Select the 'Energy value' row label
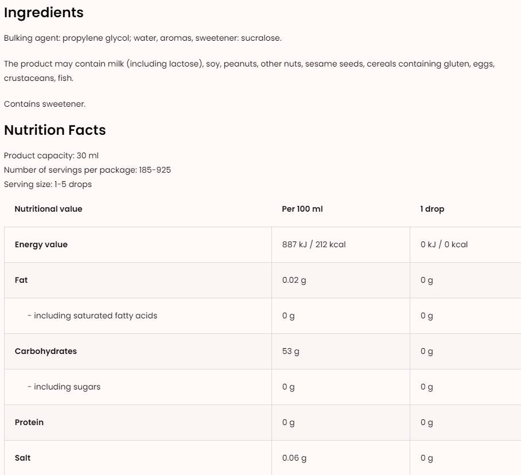The image size is (521, 475). click(41, 244)
